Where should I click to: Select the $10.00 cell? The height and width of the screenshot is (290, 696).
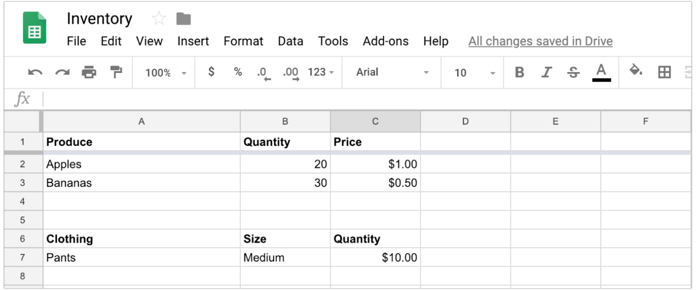(375, 258)
